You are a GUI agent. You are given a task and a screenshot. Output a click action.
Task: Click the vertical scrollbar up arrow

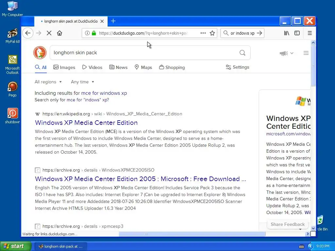click(x=313, y=42)
